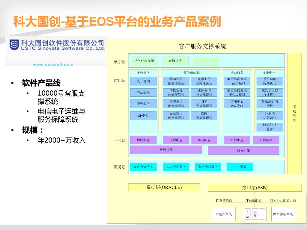Screen dimensions: 307x230
Task: Select the 软件产品线 bullet heading
Action: point(41,83)
